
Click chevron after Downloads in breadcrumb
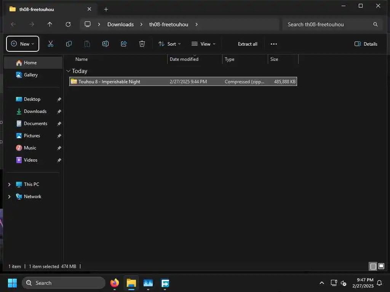(141, 24)
